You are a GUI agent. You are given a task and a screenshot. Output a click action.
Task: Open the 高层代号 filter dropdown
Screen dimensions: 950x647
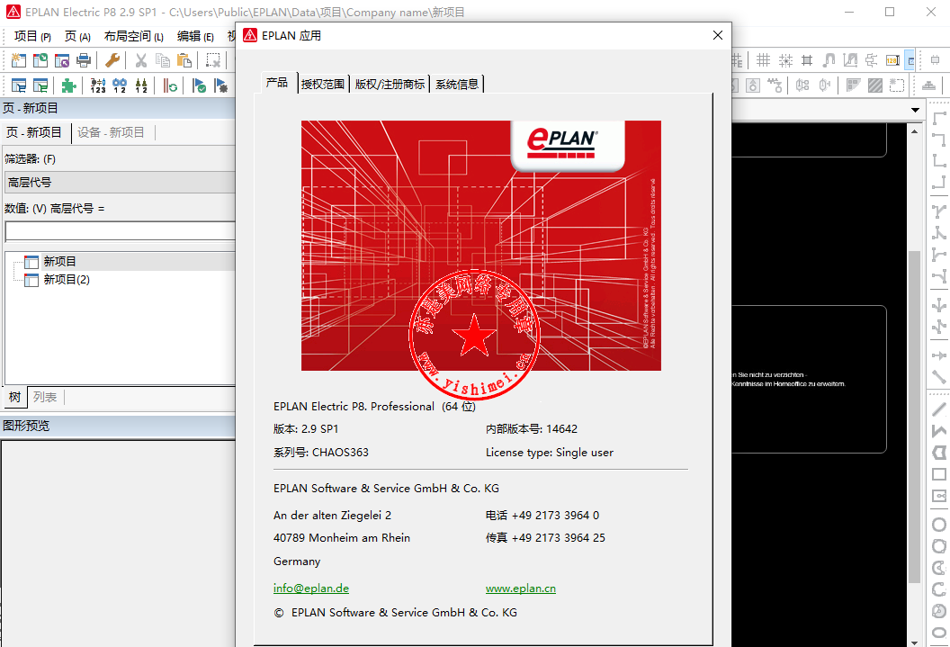[120, 183]
